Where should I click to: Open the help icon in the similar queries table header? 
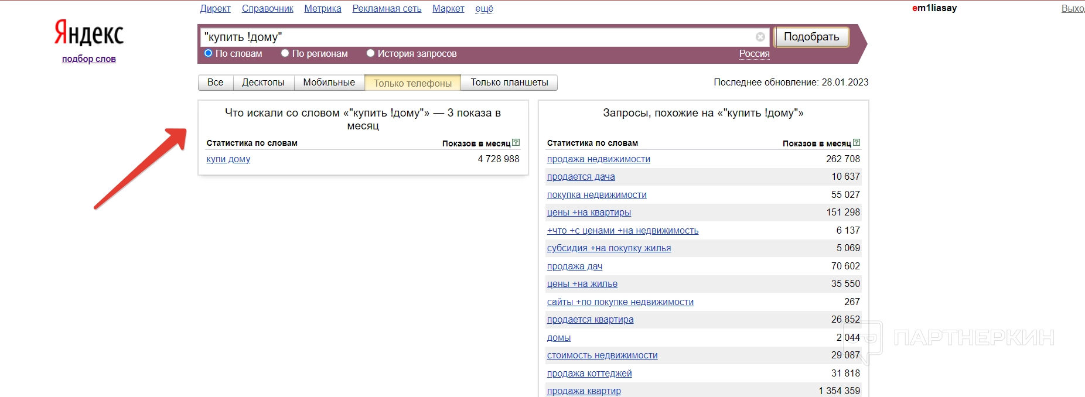coord(857,142)
